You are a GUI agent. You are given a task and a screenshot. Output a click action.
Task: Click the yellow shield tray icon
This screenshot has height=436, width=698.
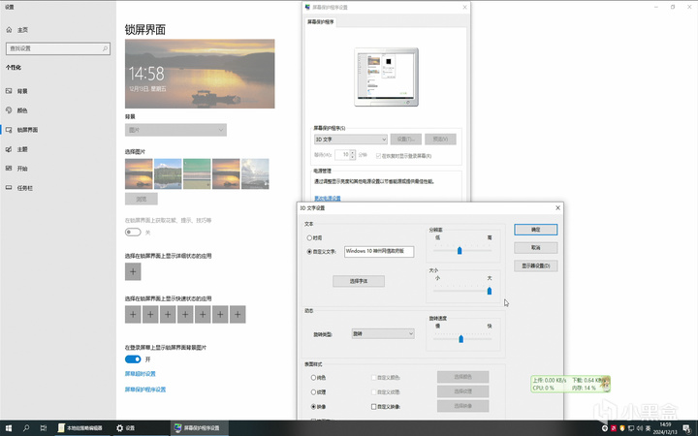pyautogui.click(x=621, y=428)
